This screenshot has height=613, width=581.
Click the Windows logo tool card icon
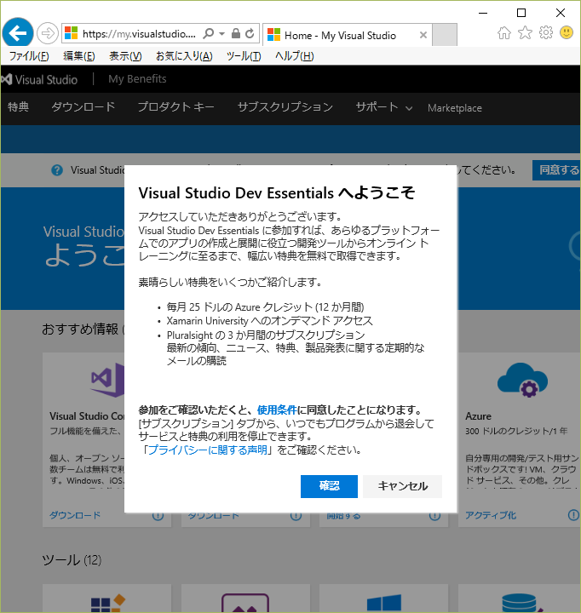[384, 603]
